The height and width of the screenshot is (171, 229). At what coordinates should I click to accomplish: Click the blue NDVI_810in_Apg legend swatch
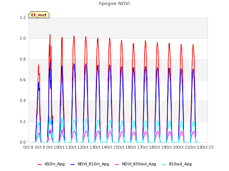point(72,165)
